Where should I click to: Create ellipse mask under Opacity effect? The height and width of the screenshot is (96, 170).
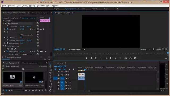(8, 49)
